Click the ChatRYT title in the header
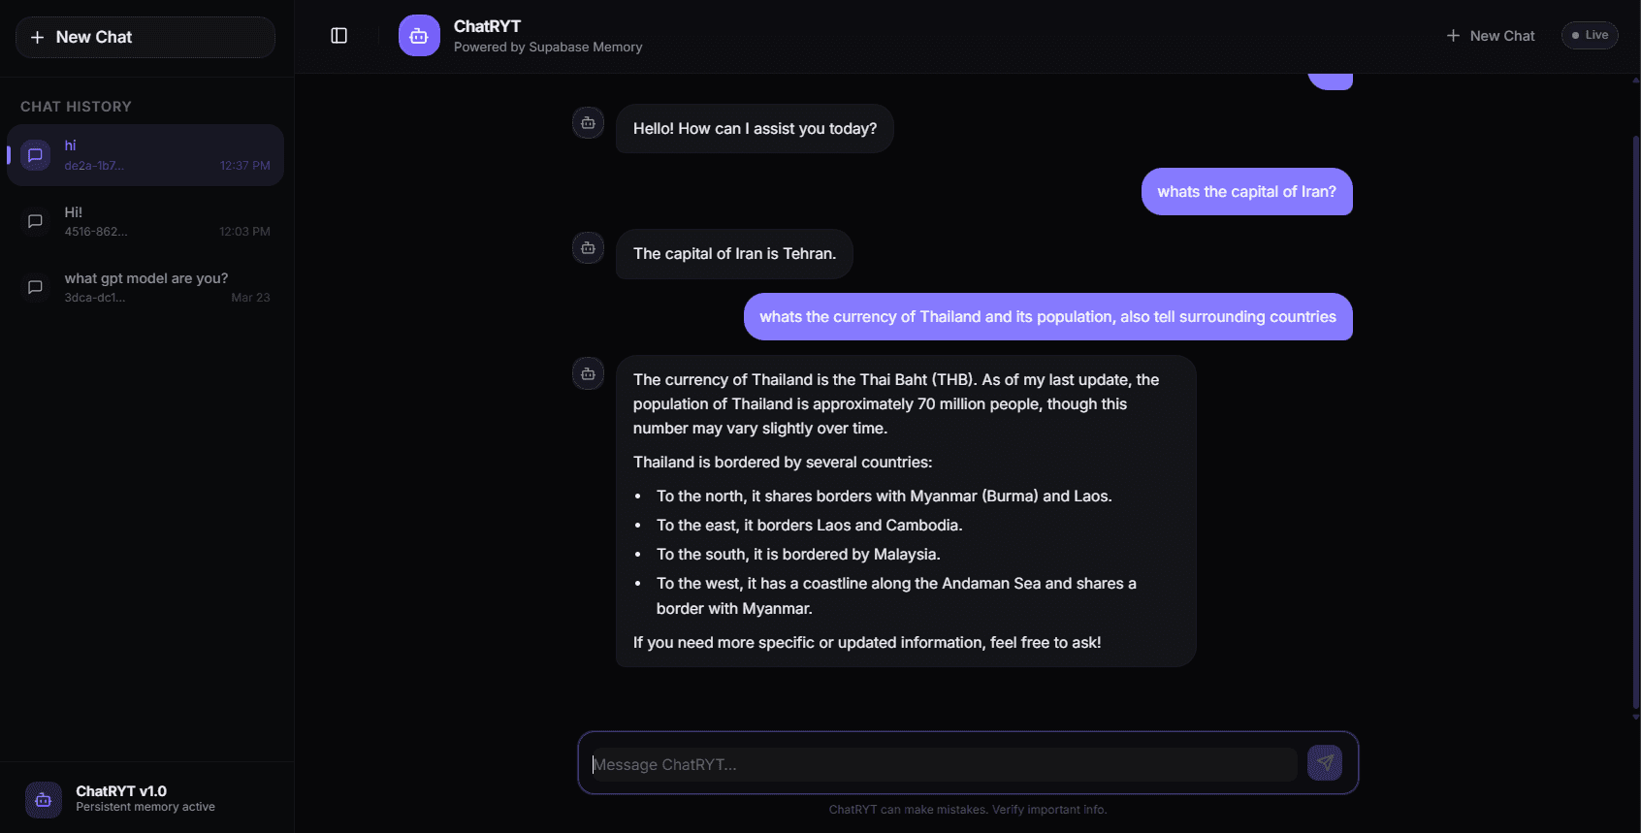This screenshot has width=1641, height=833. (486, 26)
